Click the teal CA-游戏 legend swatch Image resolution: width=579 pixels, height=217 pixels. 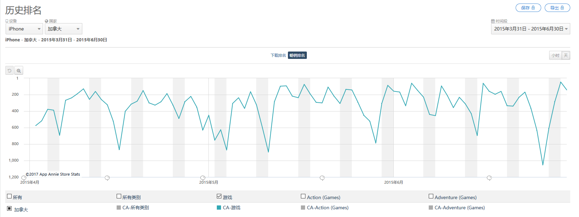219,208
